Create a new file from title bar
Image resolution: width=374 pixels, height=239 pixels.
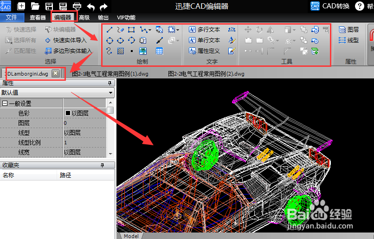[21, 6]
